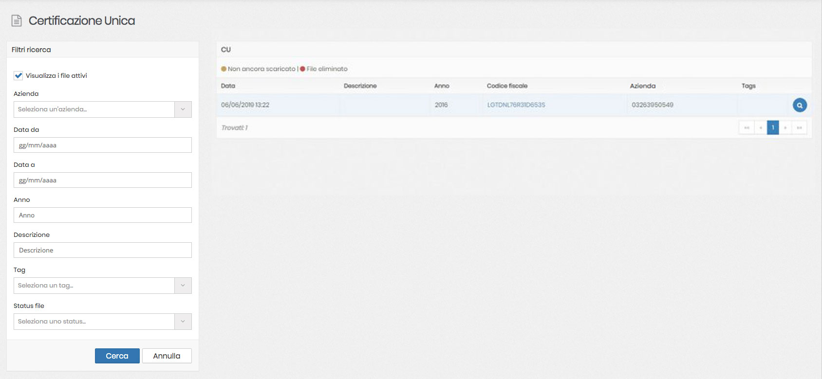Screen dimensions: 822x379
Task: Focus the Data a date field
Action: pyautogui.click(x=102, y=180)
